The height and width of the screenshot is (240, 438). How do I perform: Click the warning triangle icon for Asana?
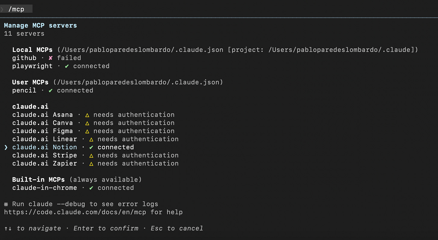(x=87, y=115)
